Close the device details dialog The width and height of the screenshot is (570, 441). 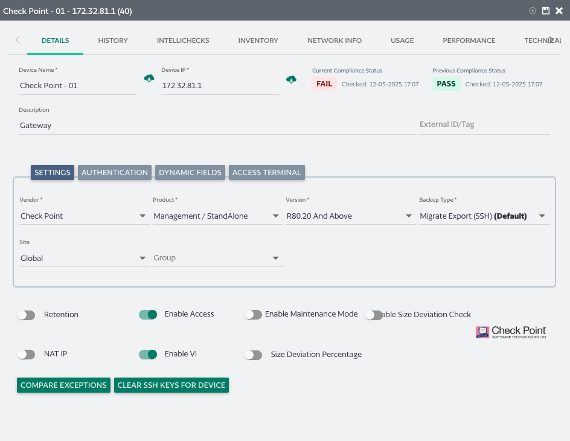coord(559,11)
